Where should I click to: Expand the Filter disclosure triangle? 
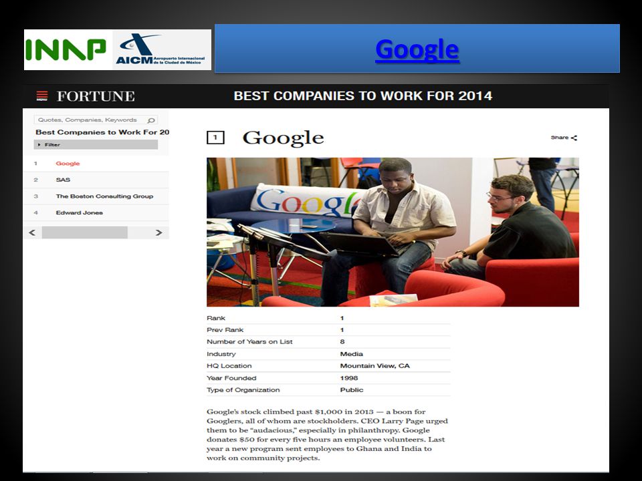pos(39,145)
